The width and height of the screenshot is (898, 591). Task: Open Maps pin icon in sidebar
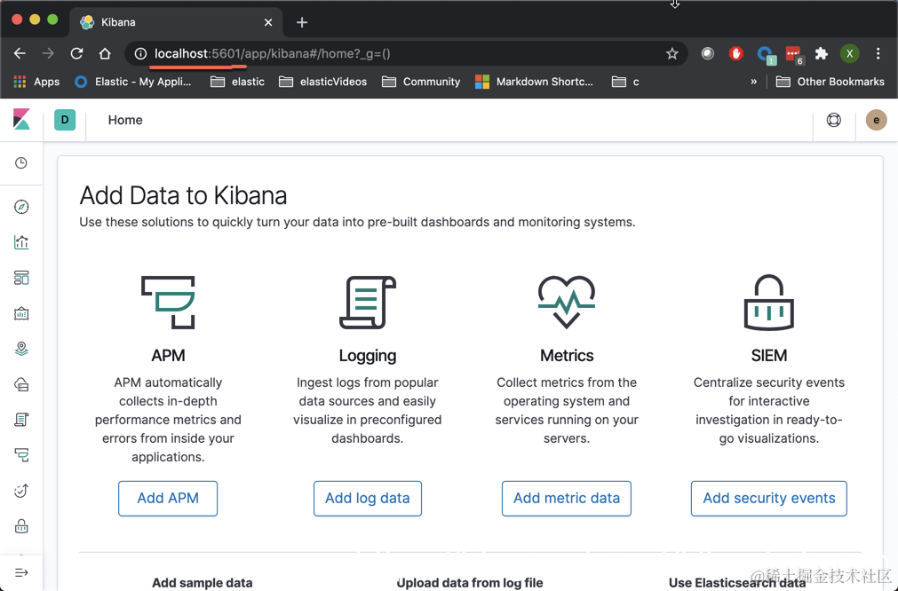[x=21, y=349]
